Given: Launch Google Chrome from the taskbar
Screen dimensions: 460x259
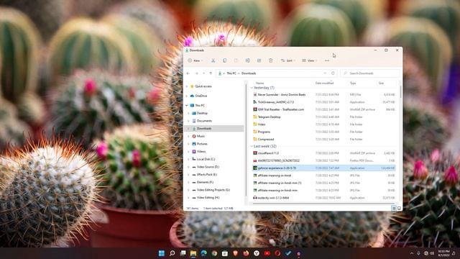Looking at the screenshot, I should point(214,253).
